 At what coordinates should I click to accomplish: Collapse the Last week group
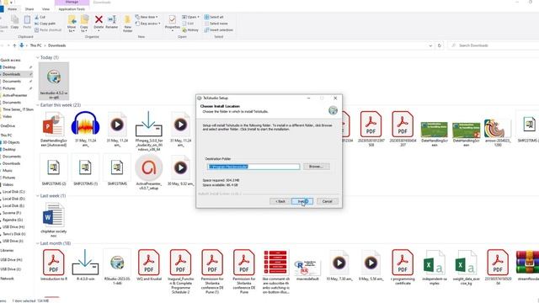[x=38, y=196]
